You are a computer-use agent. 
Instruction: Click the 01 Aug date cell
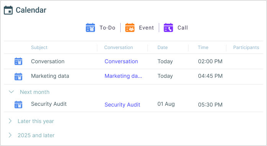(x=166, y=104)
